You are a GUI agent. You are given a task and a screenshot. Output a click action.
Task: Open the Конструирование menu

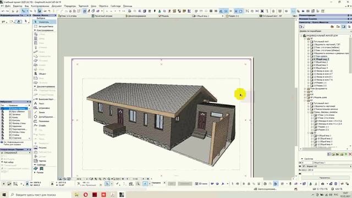pos(40,6)
